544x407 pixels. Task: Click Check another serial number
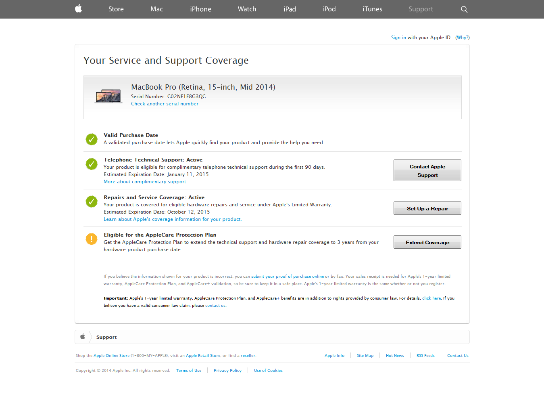pos(165,104)
